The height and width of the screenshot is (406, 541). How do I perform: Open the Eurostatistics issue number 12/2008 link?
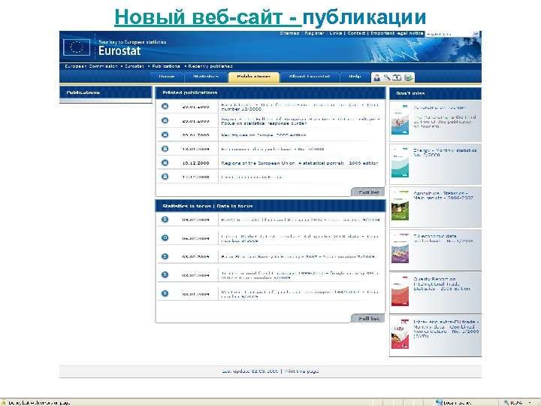[x=301, y=107]
